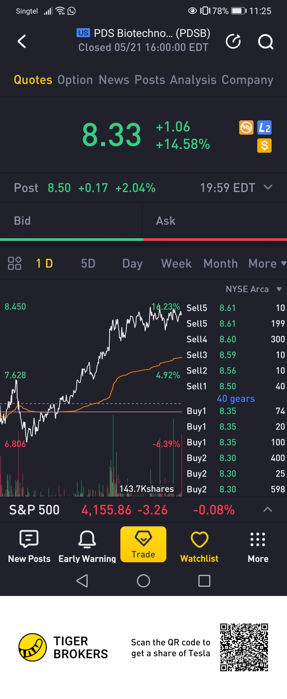Select Sell5 8.61 row with 10
The image size is (287, 699).
point(236,308)
